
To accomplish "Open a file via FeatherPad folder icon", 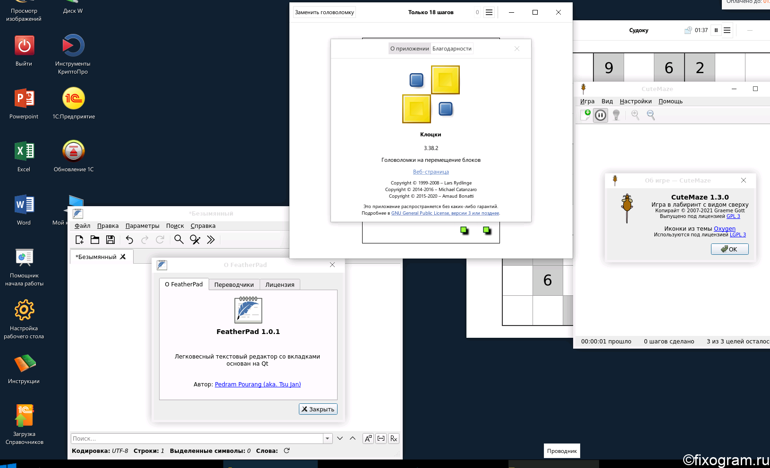I will [x=95, y=240].
